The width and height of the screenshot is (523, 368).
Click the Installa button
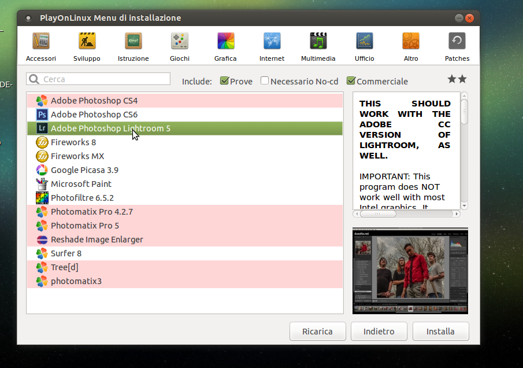[440, 332]
